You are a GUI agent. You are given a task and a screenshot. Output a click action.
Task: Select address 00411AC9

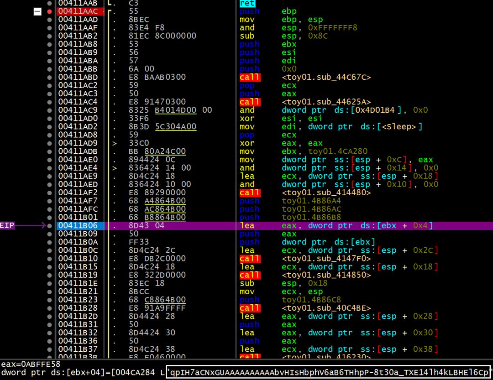point(78,110)
